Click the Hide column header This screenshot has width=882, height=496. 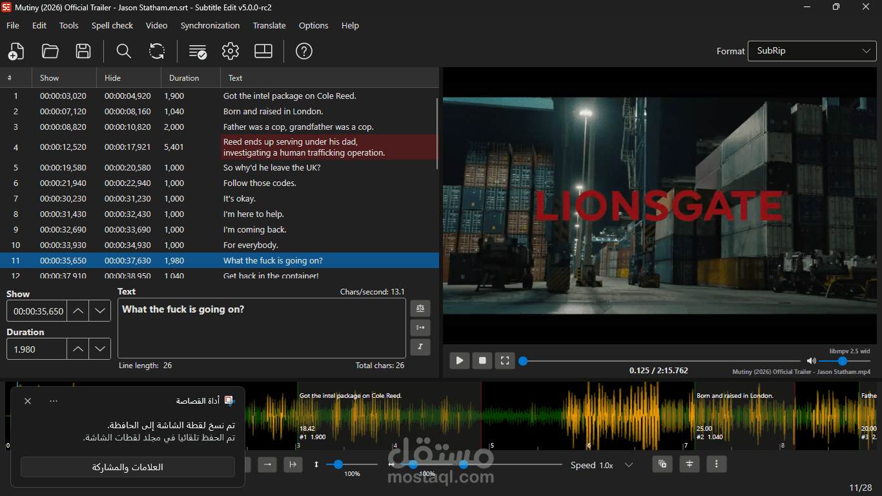pos(128,78)
